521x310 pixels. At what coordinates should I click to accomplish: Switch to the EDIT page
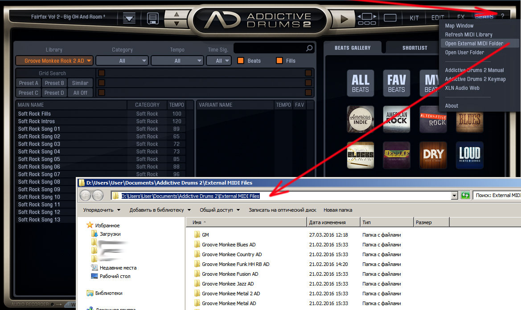click(x=438, y=18)
